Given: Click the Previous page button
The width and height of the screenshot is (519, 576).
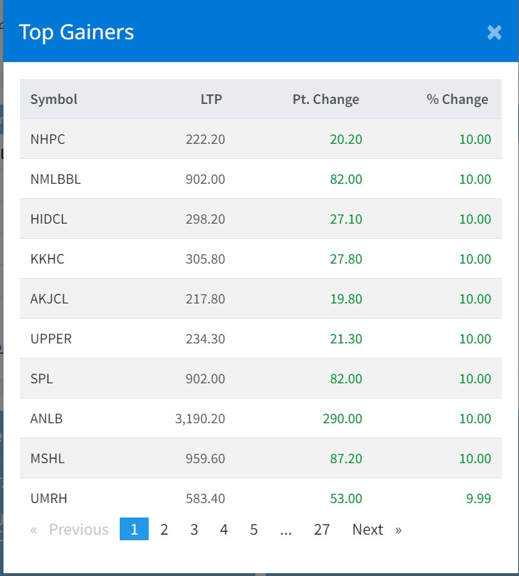Looking at the screenshot, I should [x=70, y=529].
